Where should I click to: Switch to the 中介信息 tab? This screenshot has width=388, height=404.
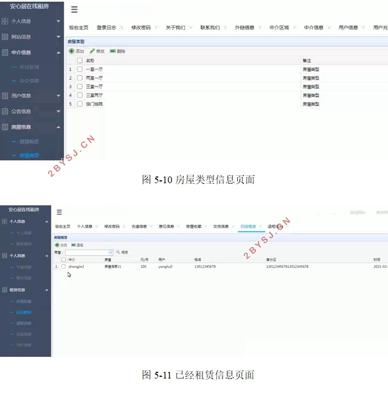314,28
